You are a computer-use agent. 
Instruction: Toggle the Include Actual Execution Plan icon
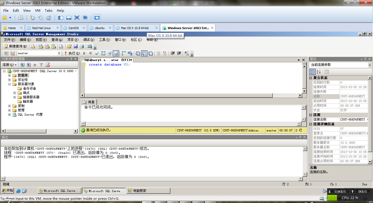point(124,53)
